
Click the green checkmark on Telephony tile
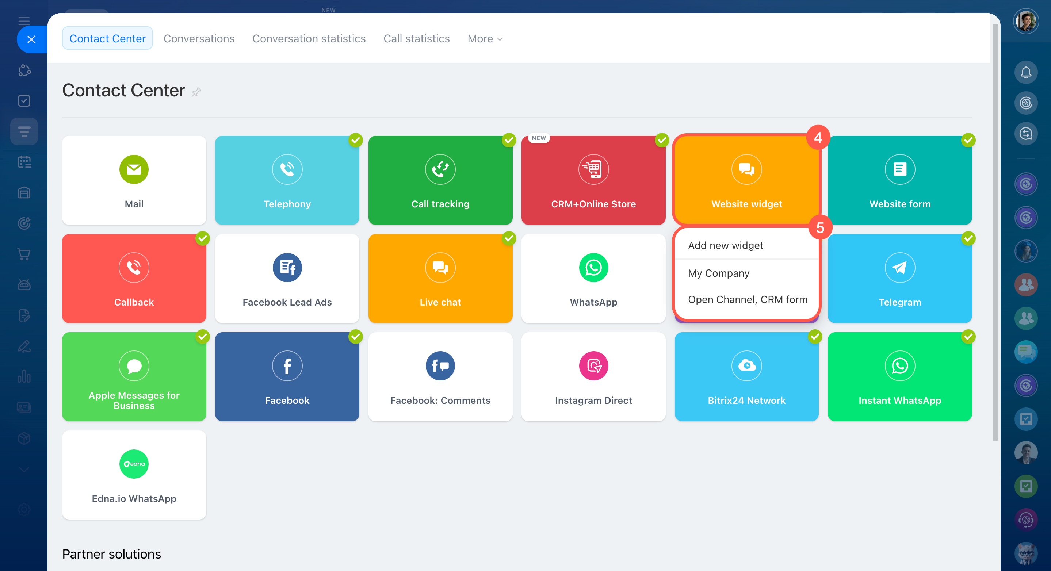(355, 140)
